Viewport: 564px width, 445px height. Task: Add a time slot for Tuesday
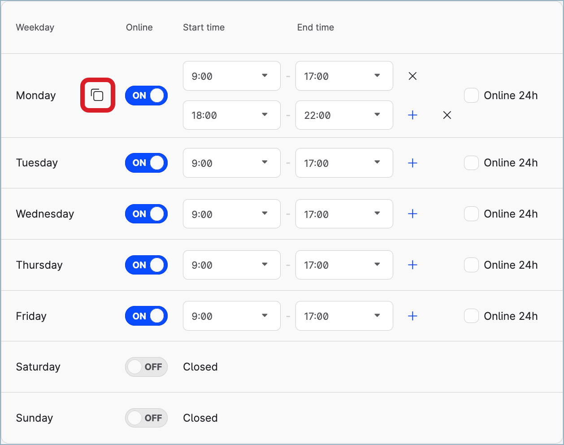(x=412, y=163)
